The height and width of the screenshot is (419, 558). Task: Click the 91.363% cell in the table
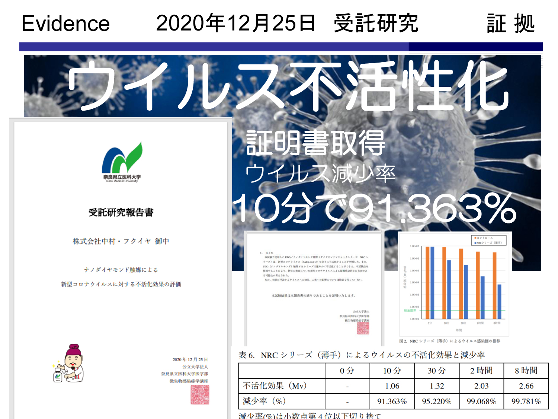[392, 401]
